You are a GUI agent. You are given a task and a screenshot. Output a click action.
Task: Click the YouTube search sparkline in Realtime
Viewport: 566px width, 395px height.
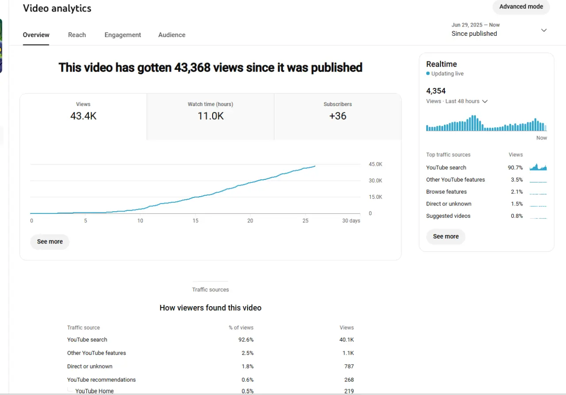click(538, 167)
